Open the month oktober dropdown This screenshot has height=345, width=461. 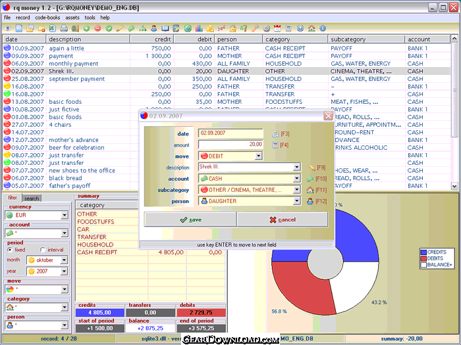point(64,260)
